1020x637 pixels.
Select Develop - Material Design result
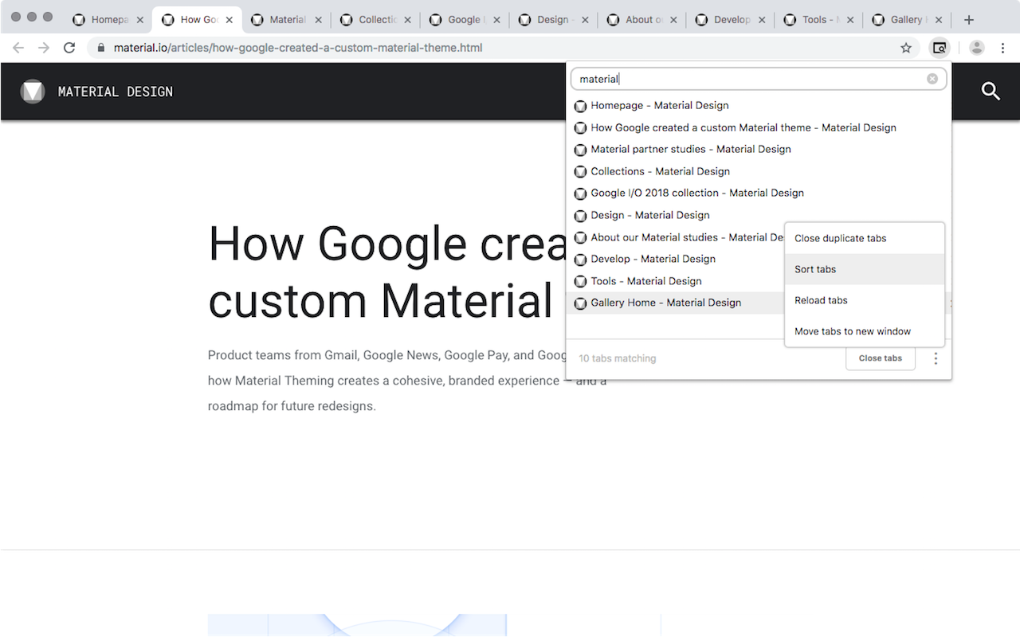click(x=676, y=259)
